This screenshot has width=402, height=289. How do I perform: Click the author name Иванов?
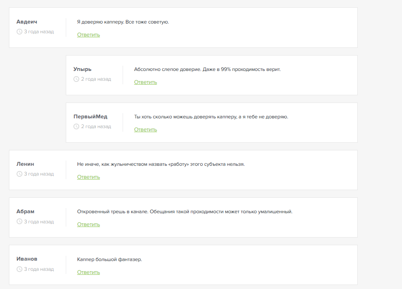[27, 259]
